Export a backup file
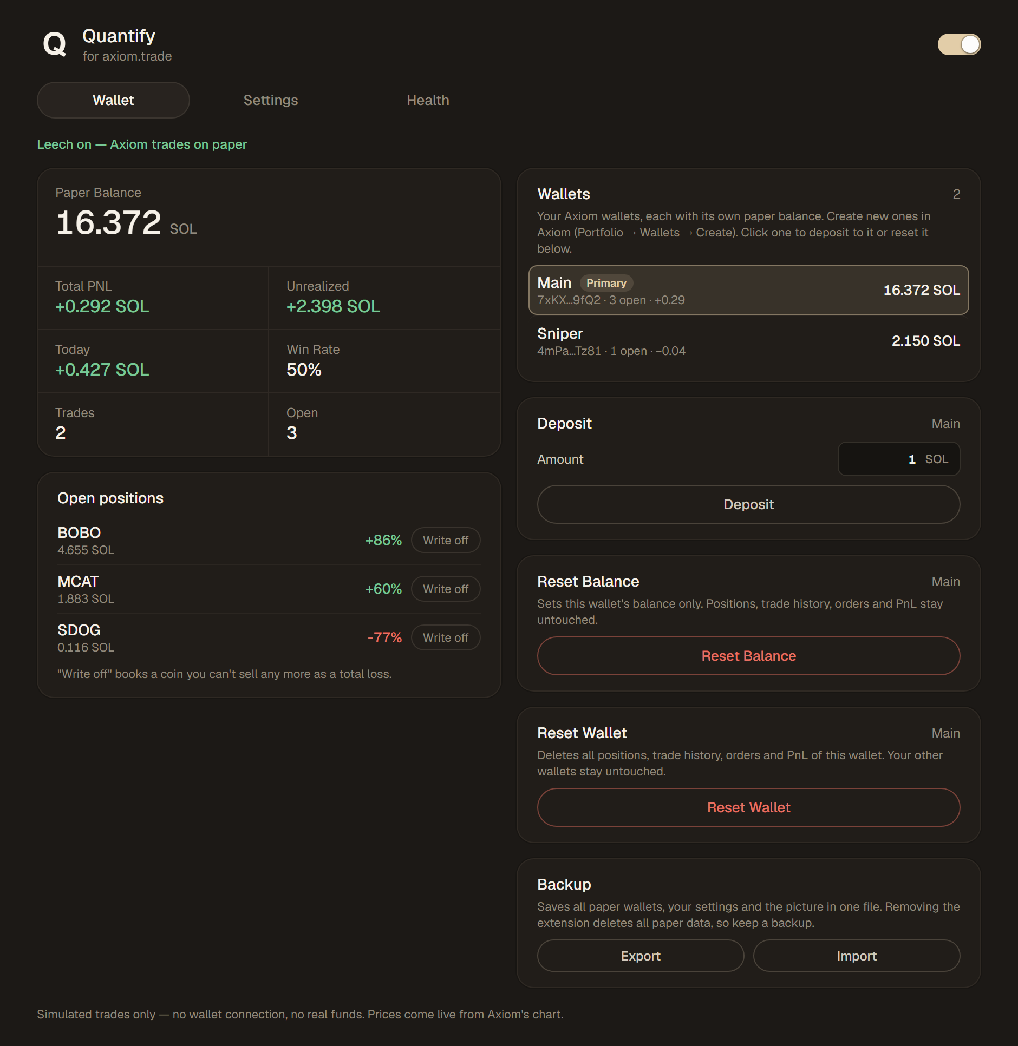Screen dimensions: 1018x1046 641,956
